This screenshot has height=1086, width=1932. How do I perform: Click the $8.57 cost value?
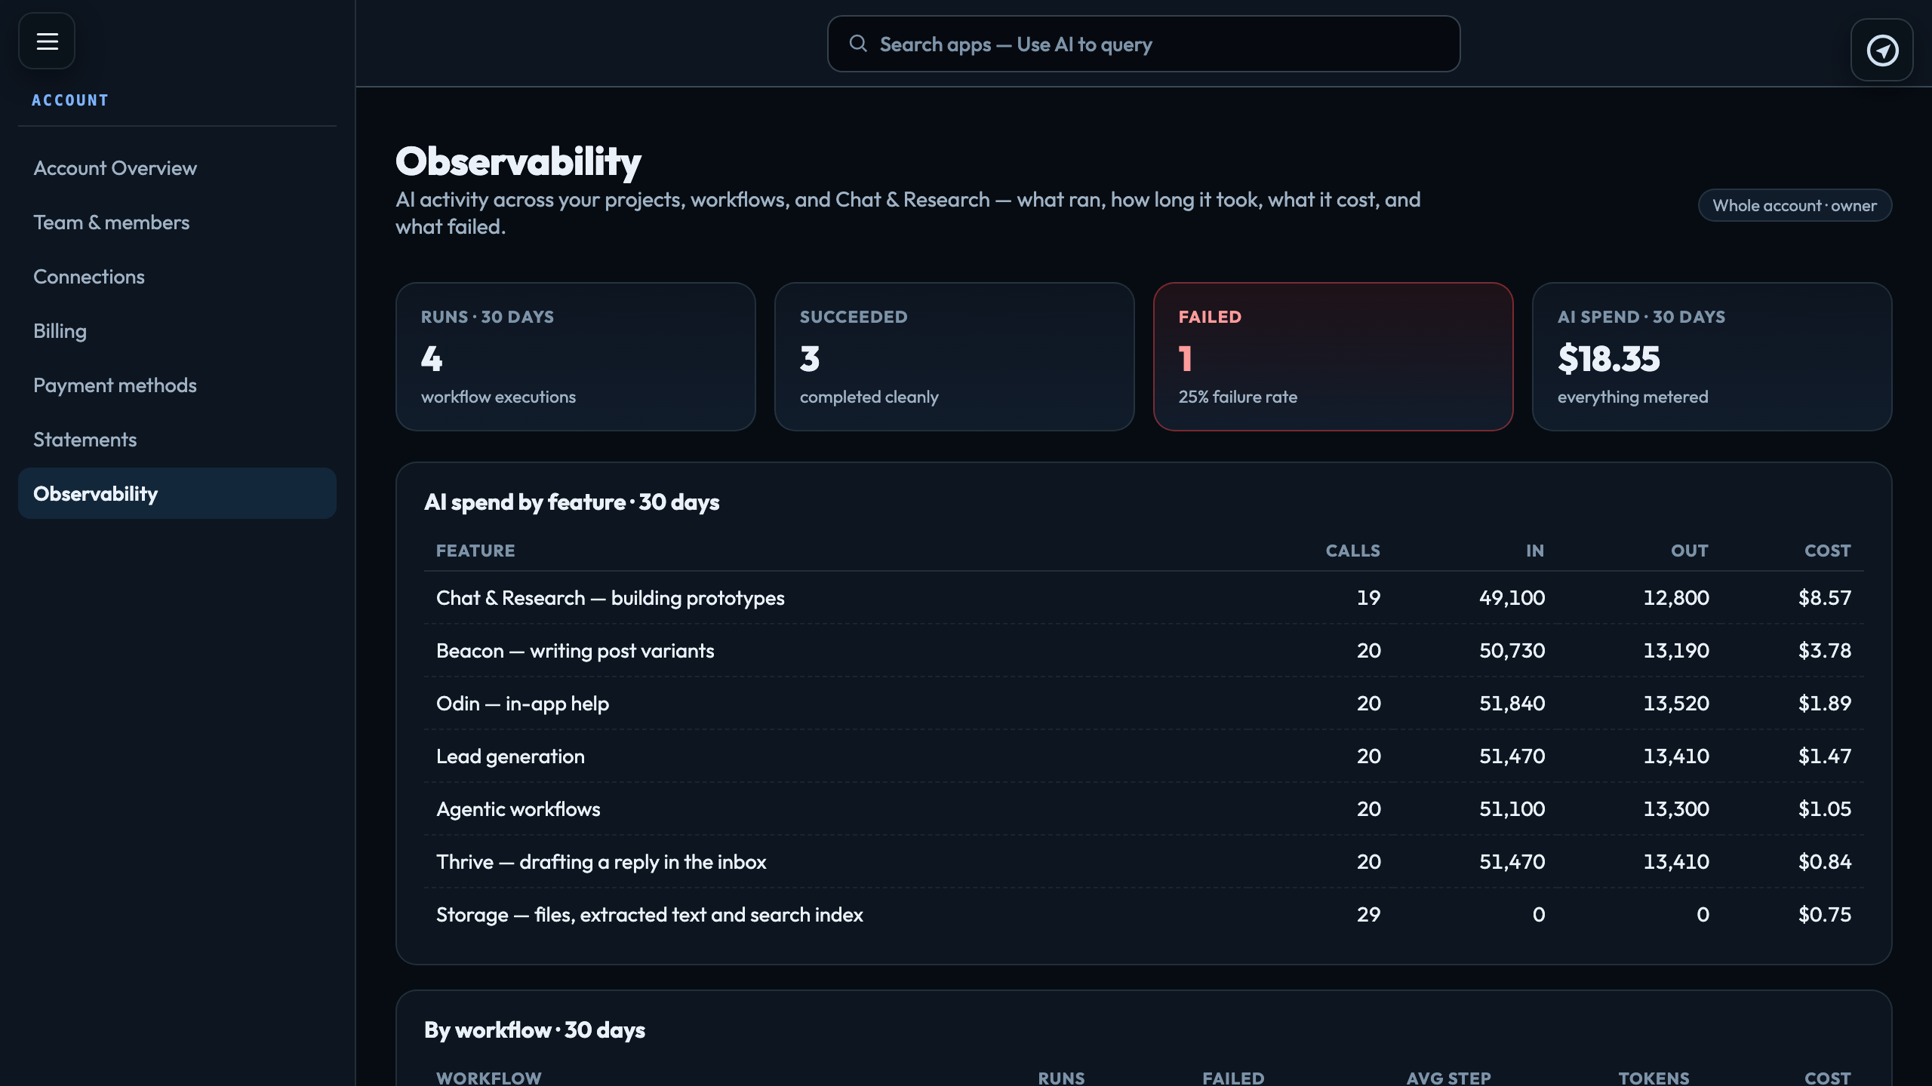[x=1825, y=597]
